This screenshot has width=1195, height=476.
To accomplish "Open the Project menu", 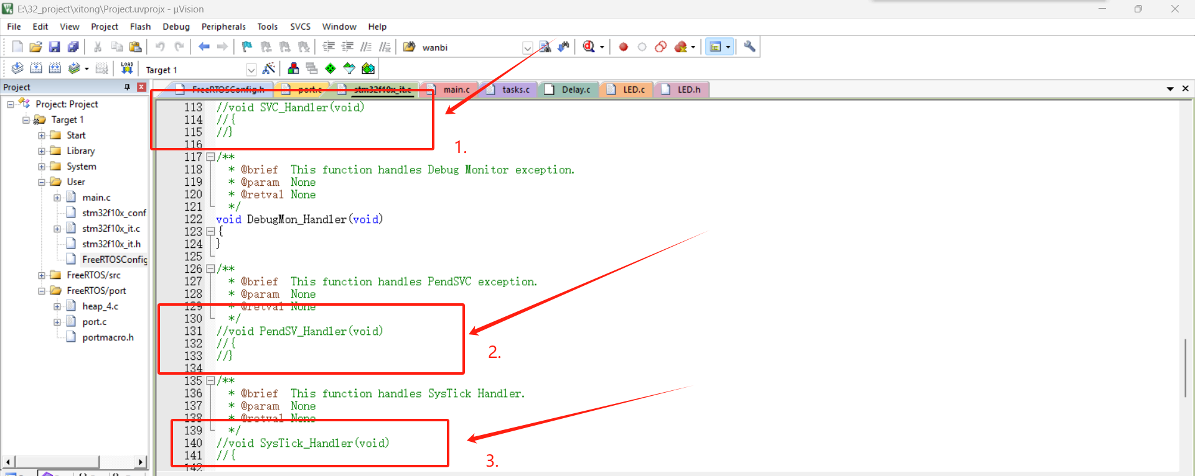I will point(105,27).
